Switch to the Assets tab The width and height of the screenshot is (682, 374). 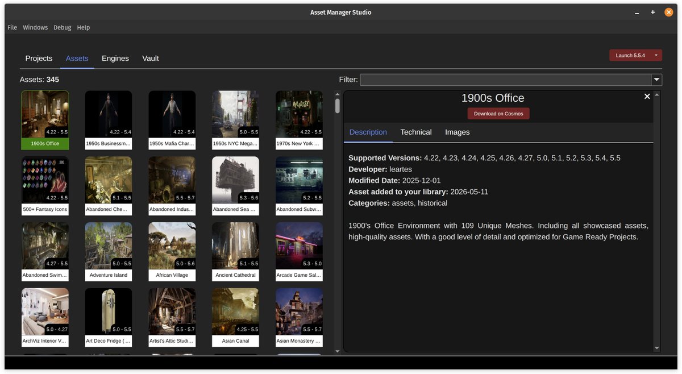(x=77, y=59)
